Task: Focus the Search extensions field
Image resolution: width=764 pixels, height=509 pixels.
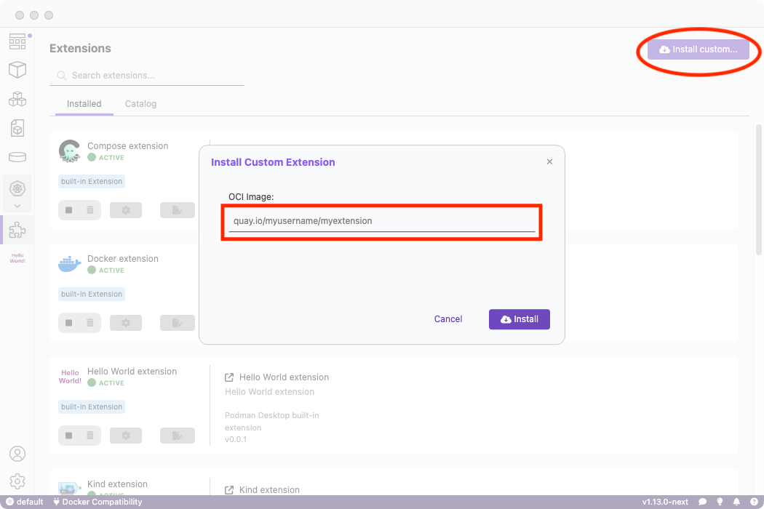Action: pos(147,76)
